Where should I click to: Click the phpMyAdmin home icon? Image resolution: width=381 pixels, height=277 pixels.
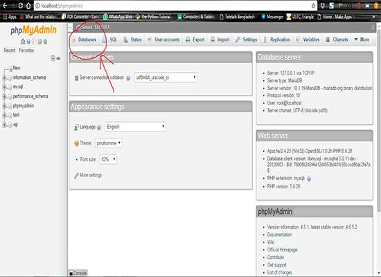pos(23,42)
